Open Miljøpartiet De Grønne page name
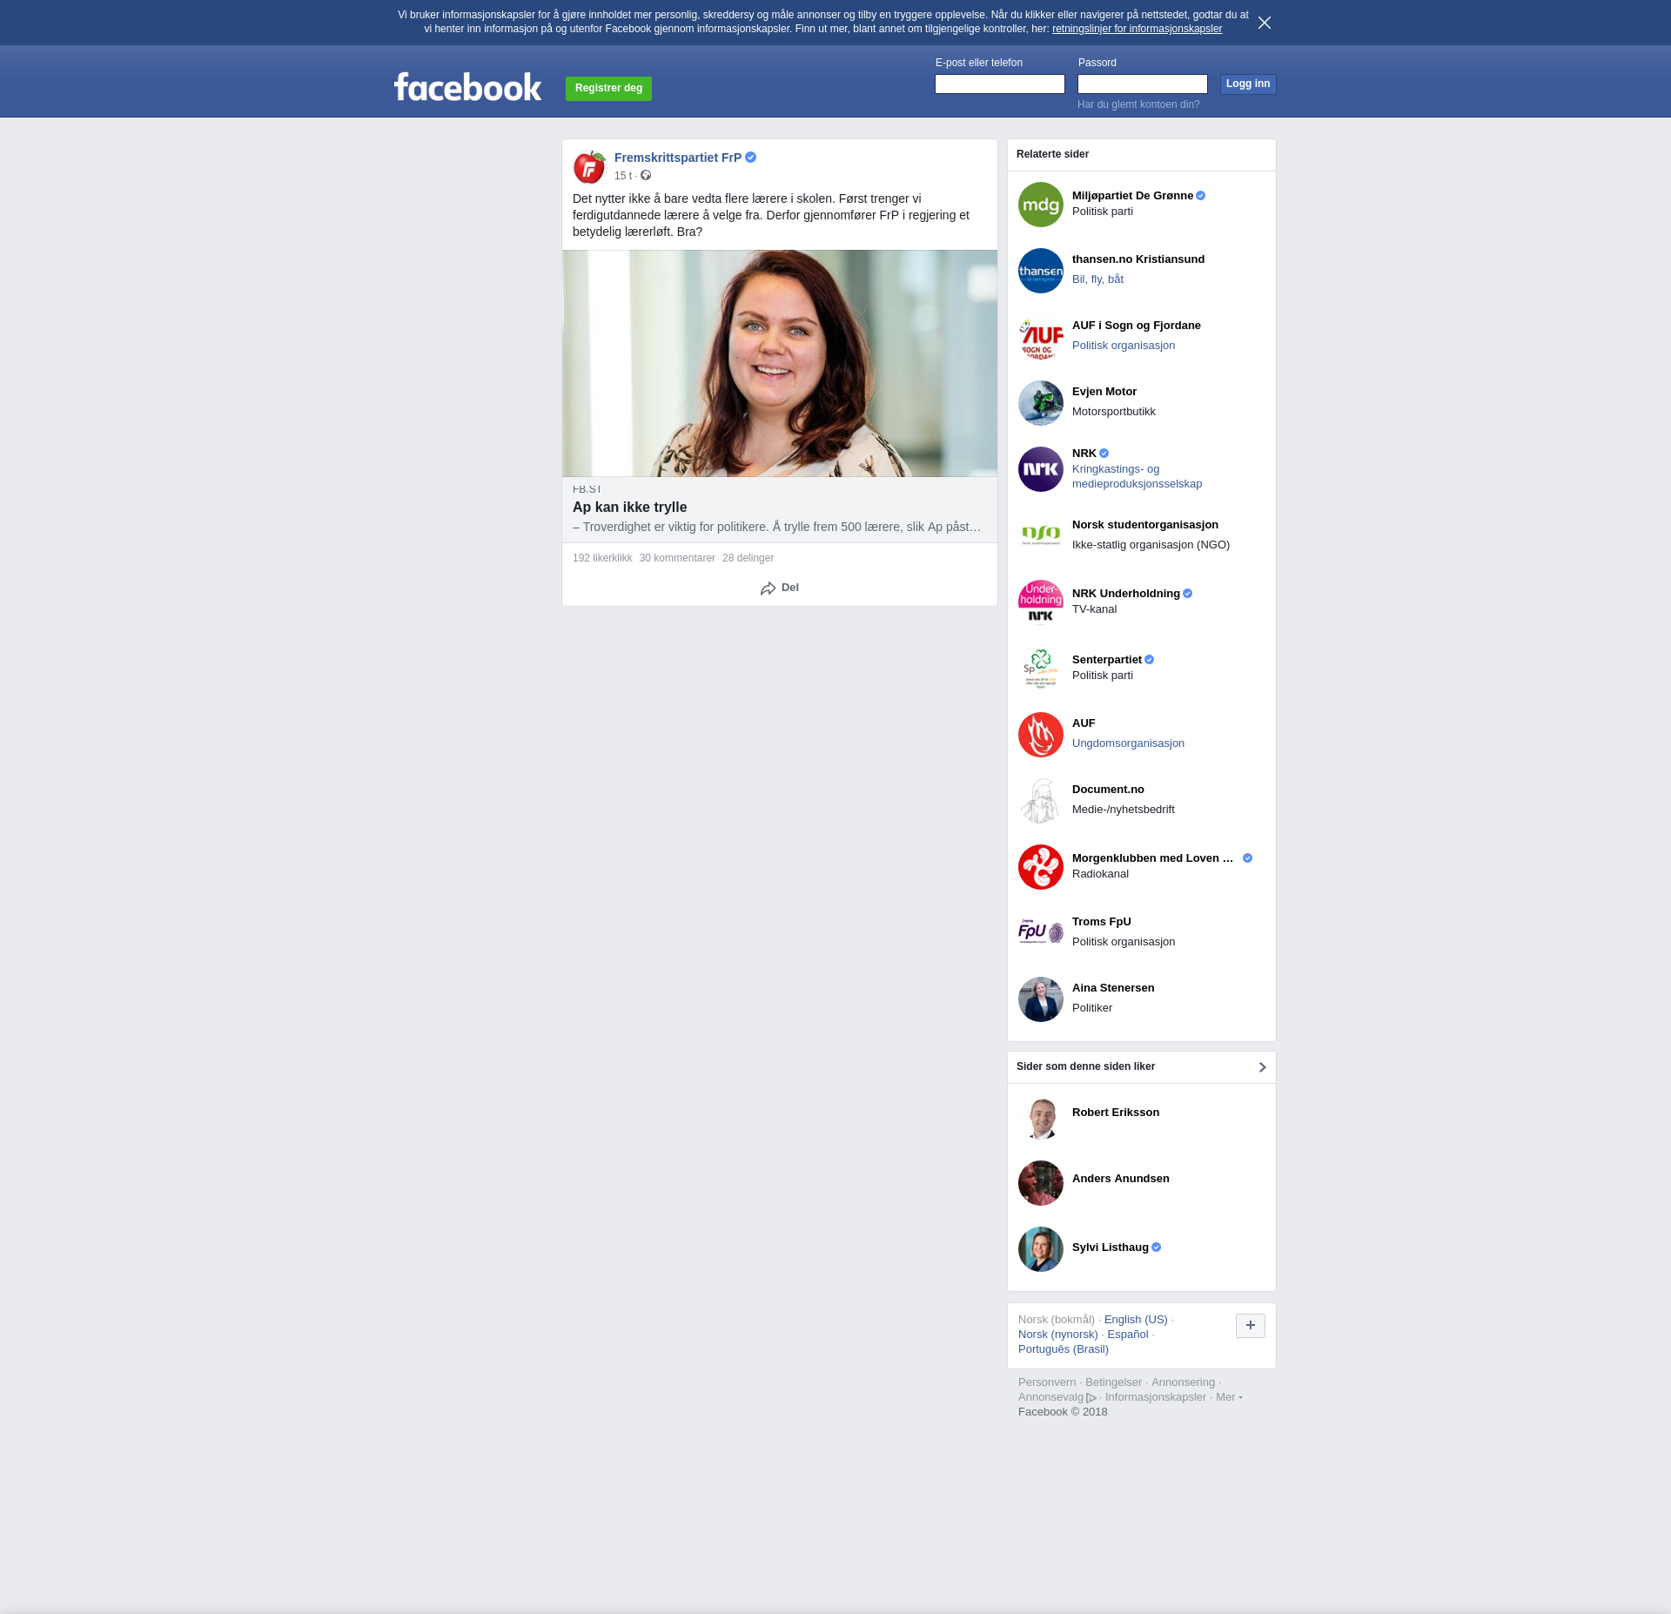1671x1614 pixels. 1132,196
